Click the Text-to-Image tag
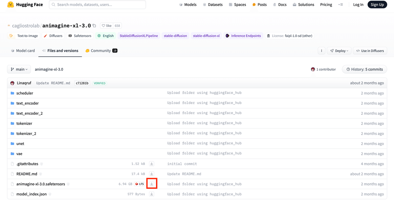 pos(24,36)
